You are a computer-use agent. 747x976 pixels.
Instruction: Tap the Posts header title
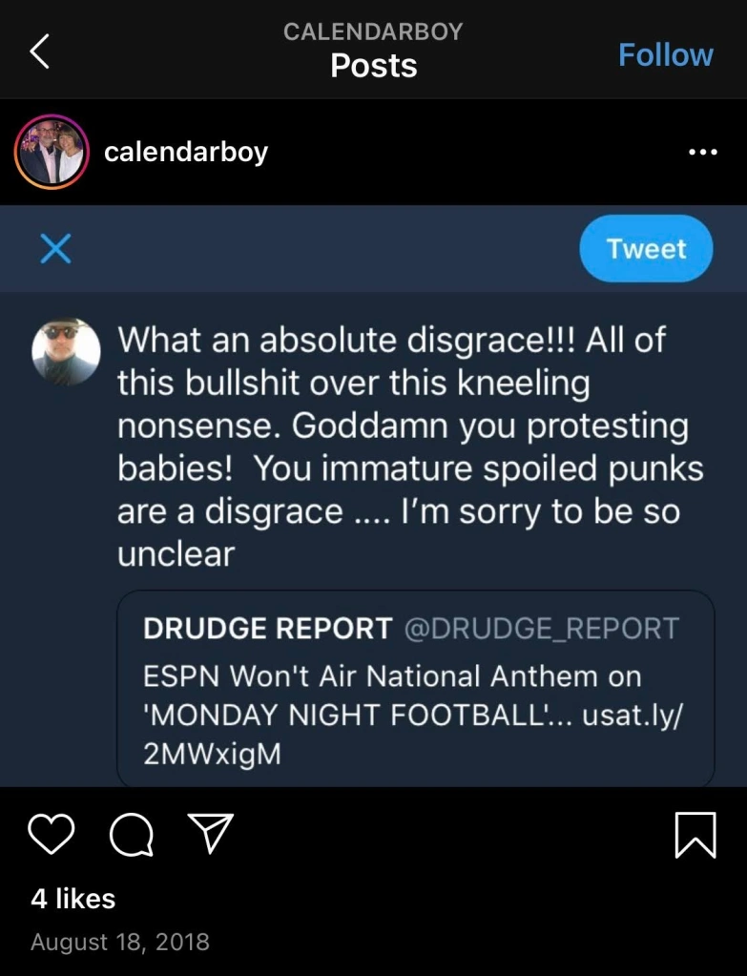point(373,66)
